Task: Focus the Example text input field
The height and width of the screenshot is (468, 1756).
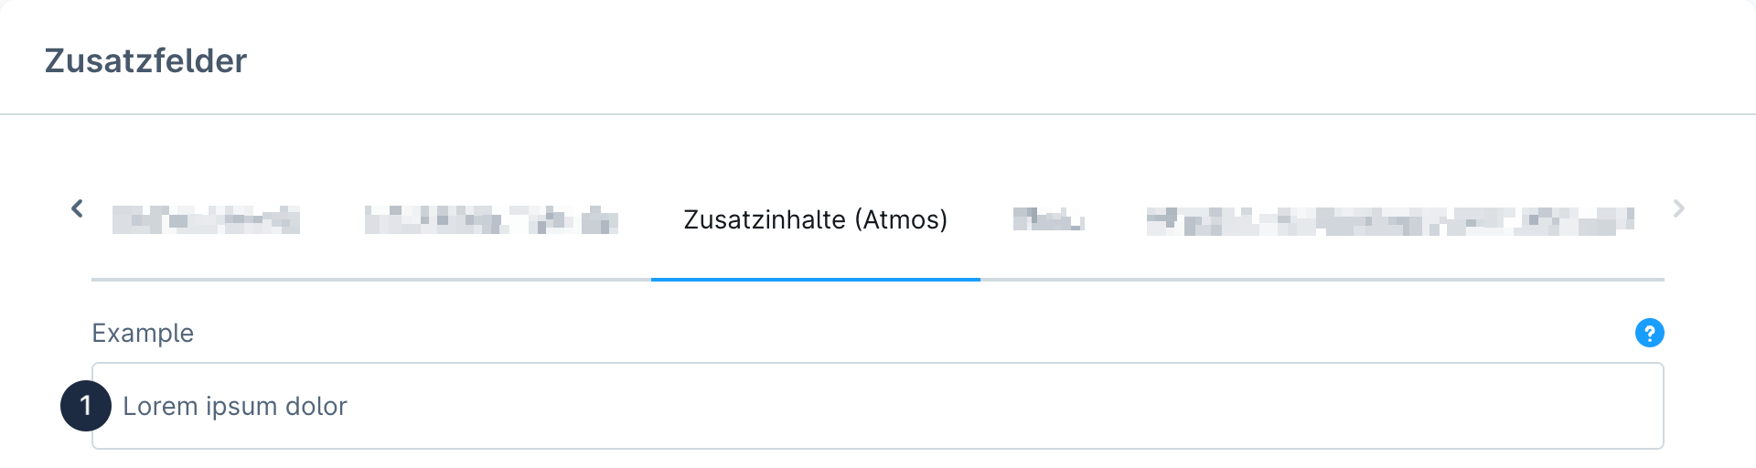Action: click(915, 406)
